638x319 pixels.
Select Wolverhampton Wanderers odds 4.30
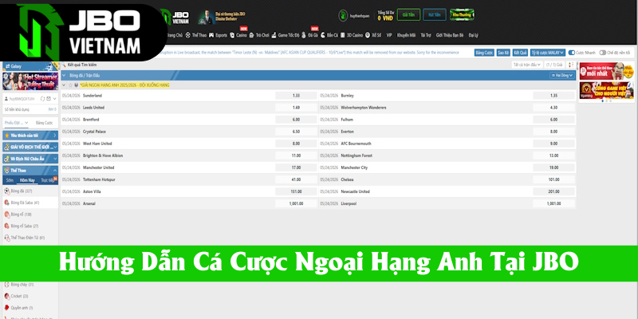pos(553,108)
